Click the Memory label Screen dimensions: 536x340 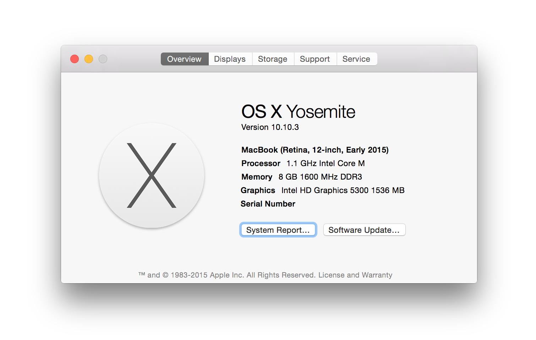[x=257, y=177]
